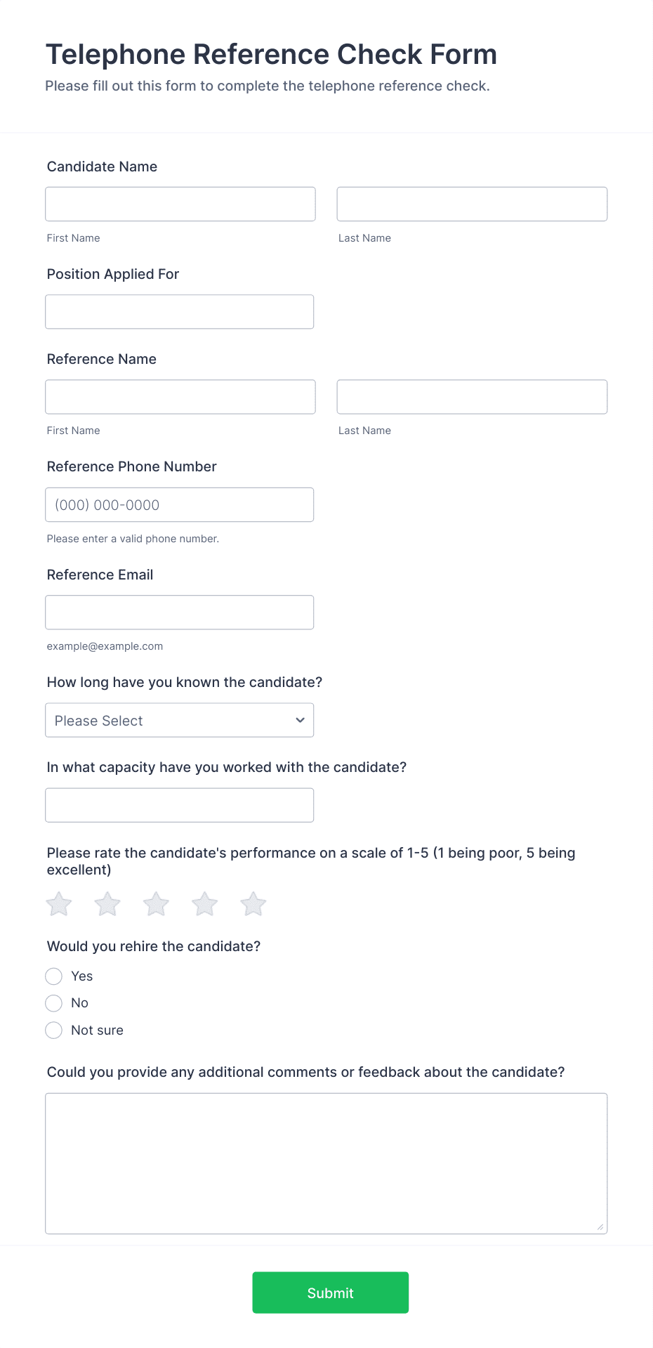Select the second star rating
The width and height of the screenshot is (653, 1348).
(x=107, y=904)
